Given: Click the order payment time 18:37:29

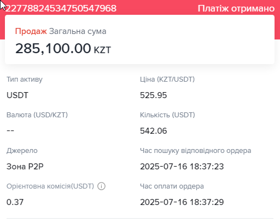Looking at the screenshot, I should coord(182,202).
